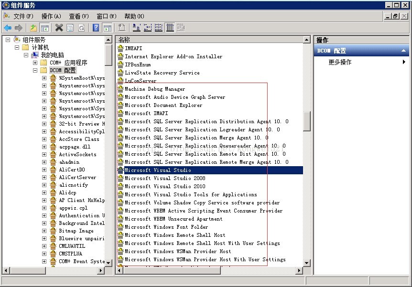Image resolution: width=412 pixels, height=287 pixels.
Task: Open the 帮助(H) menu
Action: point(134,16)
